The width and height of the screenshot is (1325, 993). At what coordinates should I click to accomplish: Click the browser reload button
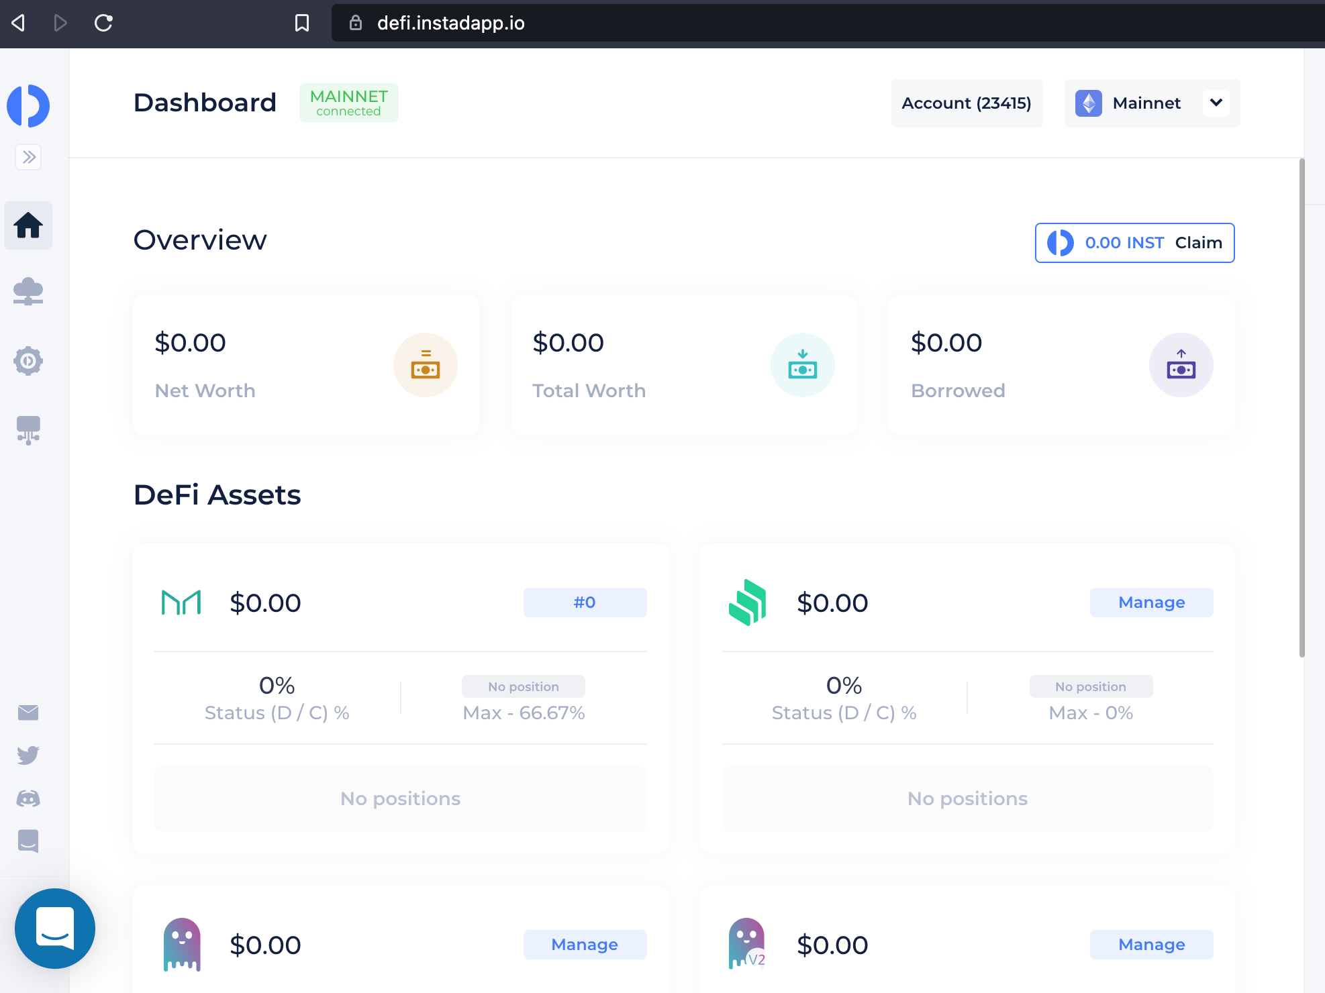[103, 23]
